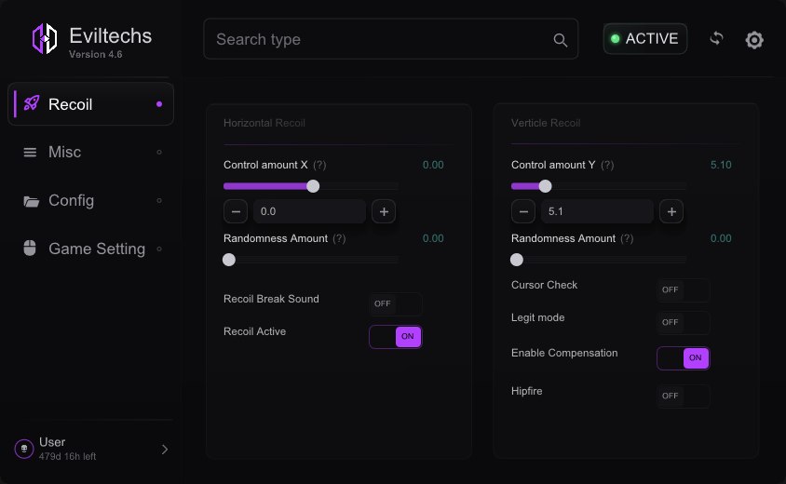The width and height of the screenshot is (786, 484).
Task: Click the Control amount Y slider handle
Action: click(x=546, y=186)
